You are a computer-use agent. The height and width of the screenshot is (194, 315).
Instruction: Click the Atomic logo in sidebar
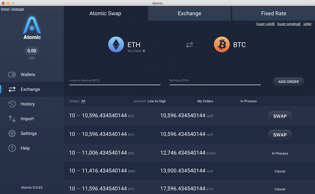(x=32, y=28)
